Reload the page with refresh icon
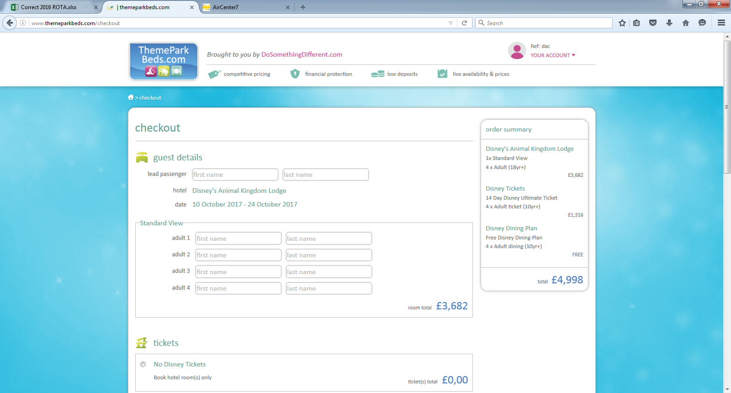 click(x=464, y=23)
